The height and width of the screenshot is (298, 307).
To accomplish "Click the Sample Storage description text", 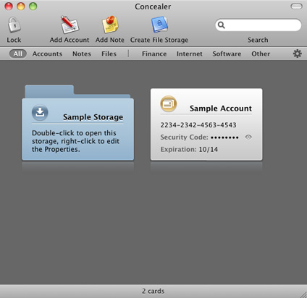I will click(x=75, y=141).
